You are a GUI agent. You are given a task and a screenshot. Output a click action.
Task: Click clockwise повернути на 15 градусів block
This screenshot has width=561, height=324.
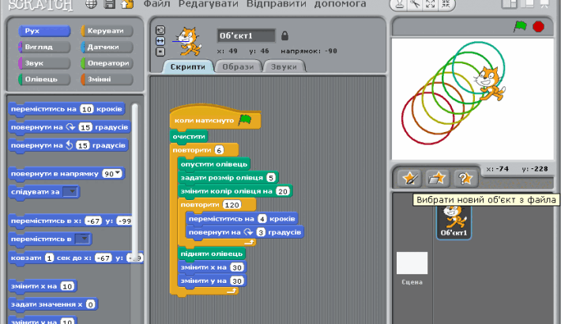point(70,127)
